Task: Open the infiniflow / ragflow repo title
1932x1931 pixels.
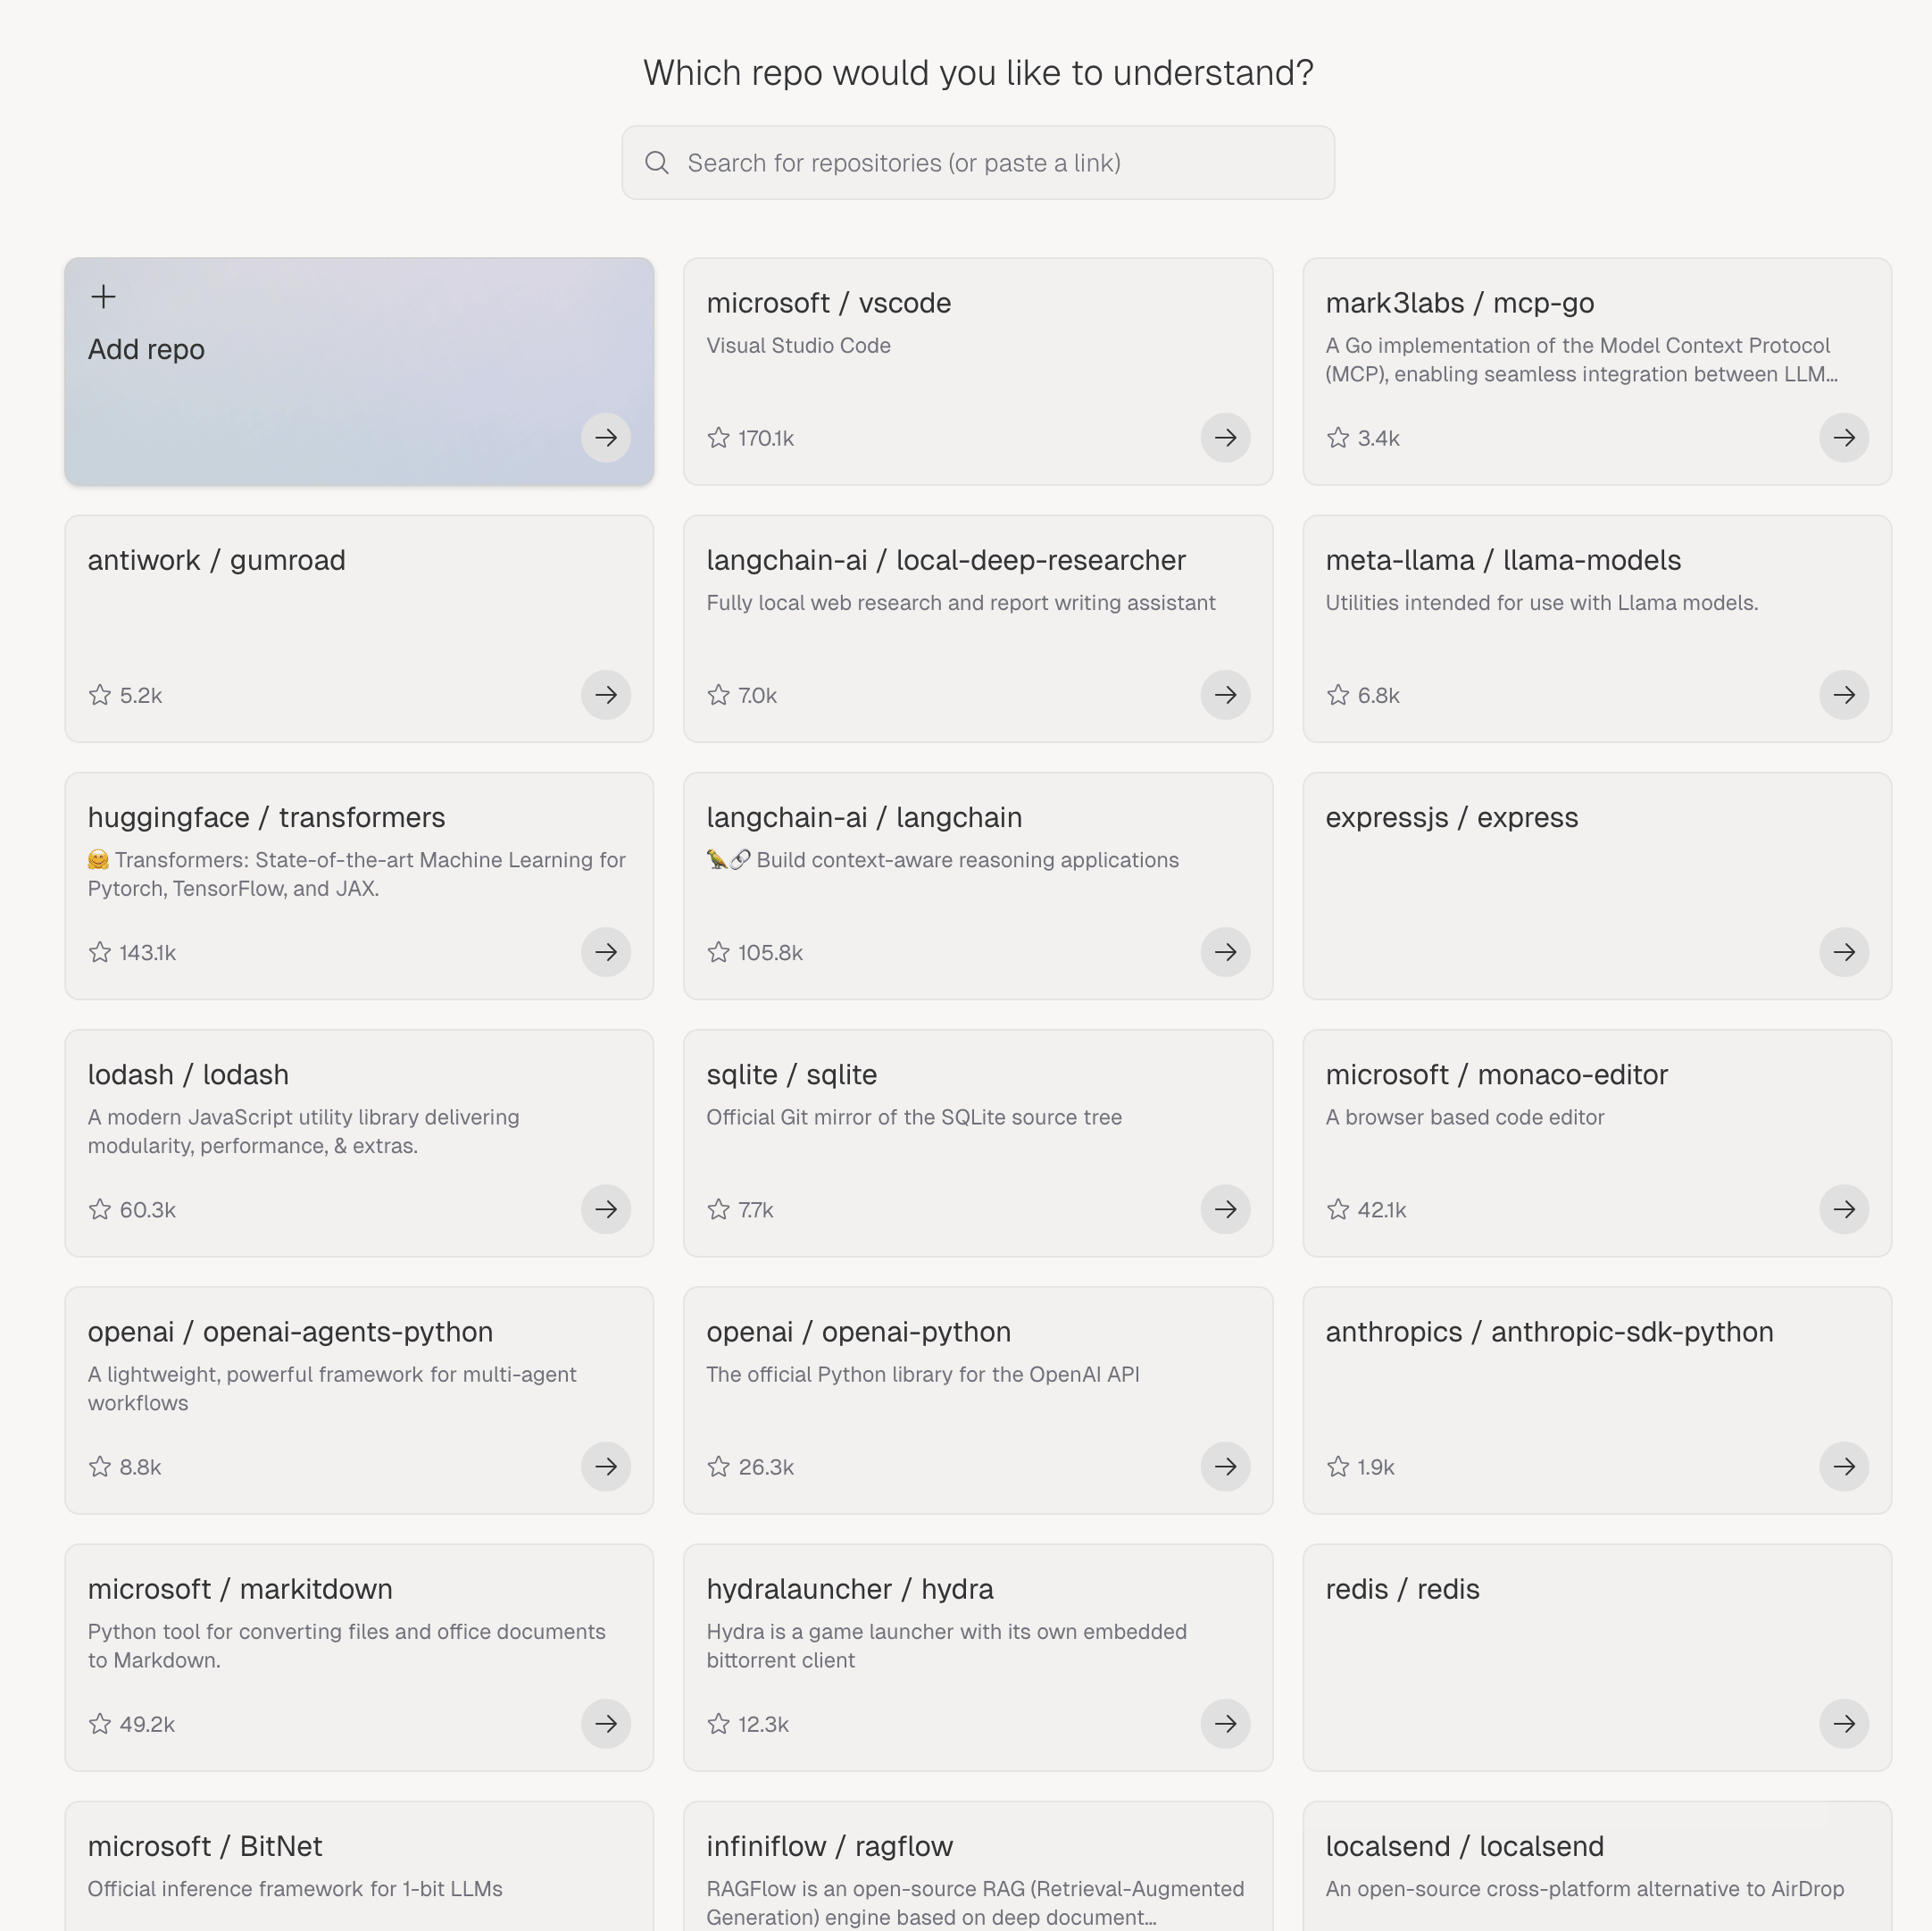Action: pos(829,1846)
